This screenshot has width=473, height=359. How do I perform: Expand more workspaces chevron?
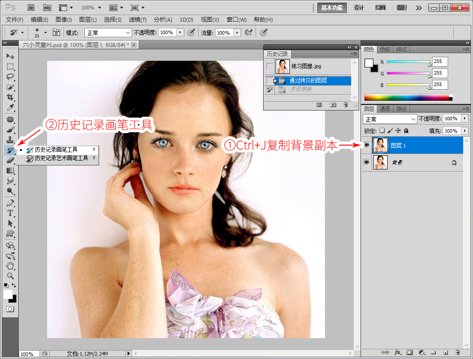click(x=418, y=8)
